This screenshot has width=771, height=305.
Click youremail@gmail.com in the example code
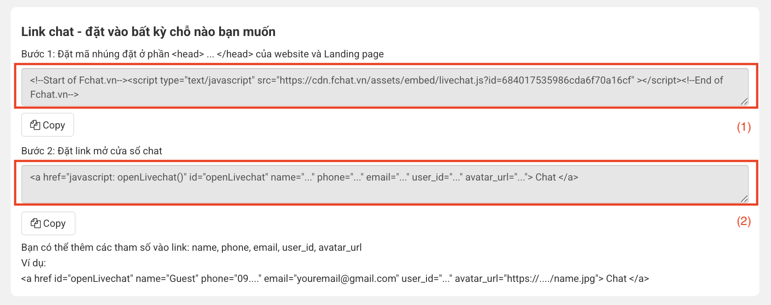(346, 278)
